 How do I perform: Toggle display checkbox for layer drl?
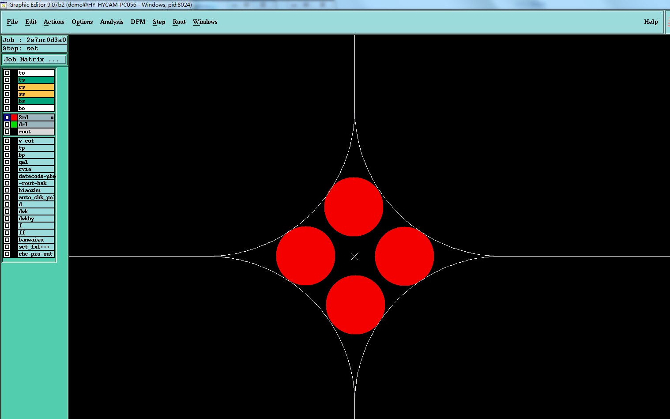click(7, 125)
